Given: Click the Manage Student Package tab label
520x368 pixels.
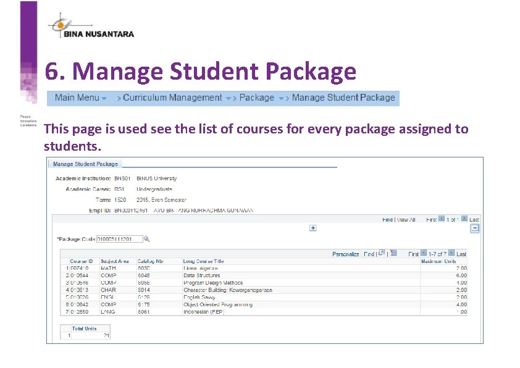Looking at the screenshot, I should coord(85,164).
